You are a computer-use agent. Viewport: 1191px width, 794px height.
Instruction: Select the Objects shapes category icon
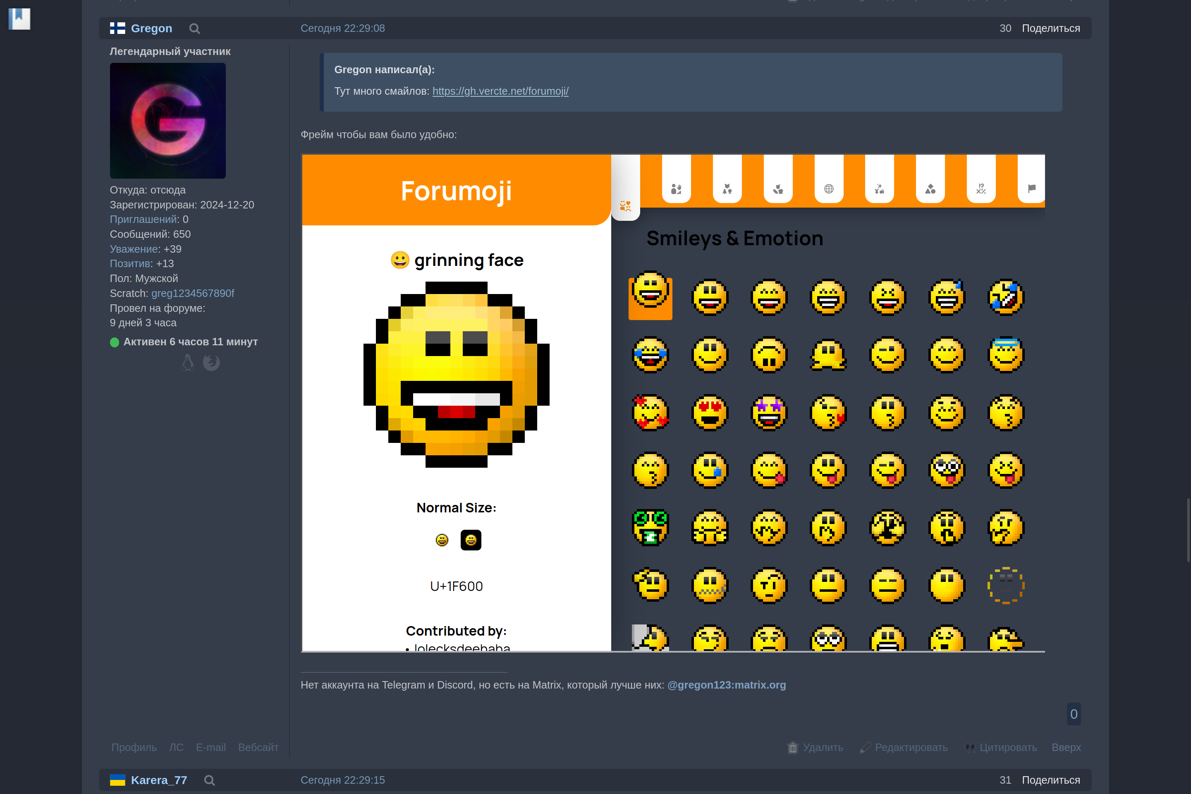(930, 189)
